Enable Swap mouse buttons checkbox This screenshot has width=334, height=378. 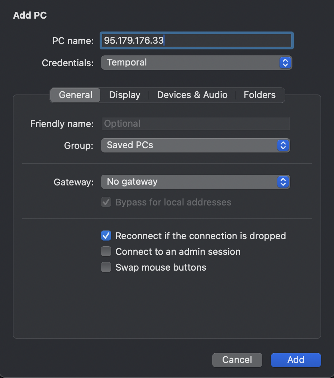click(x=106, y=267)
